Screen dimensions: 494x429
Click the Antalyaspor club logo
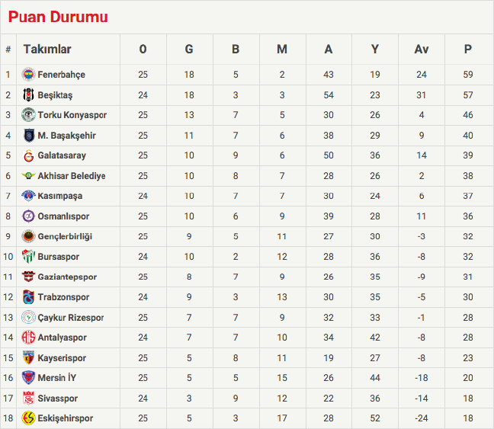pyautogui.click(x=28, y=338)
